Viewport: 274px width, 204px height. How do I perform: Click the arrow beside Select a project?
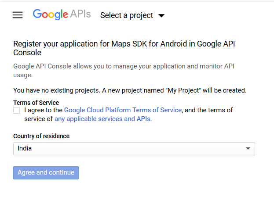coord(161,16)
